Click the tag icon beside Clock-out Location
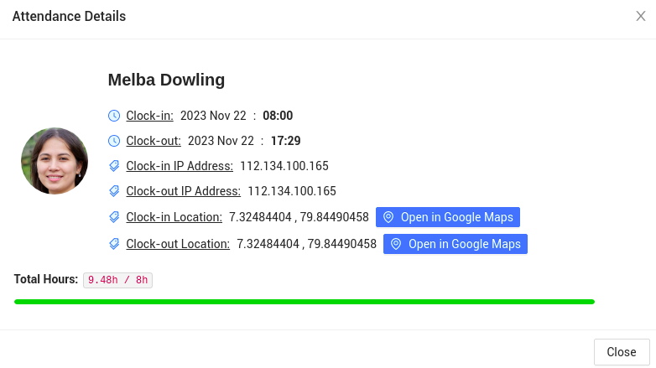Image resolution: width=656 pixels, height=368 pixels. tap(114, 244)
